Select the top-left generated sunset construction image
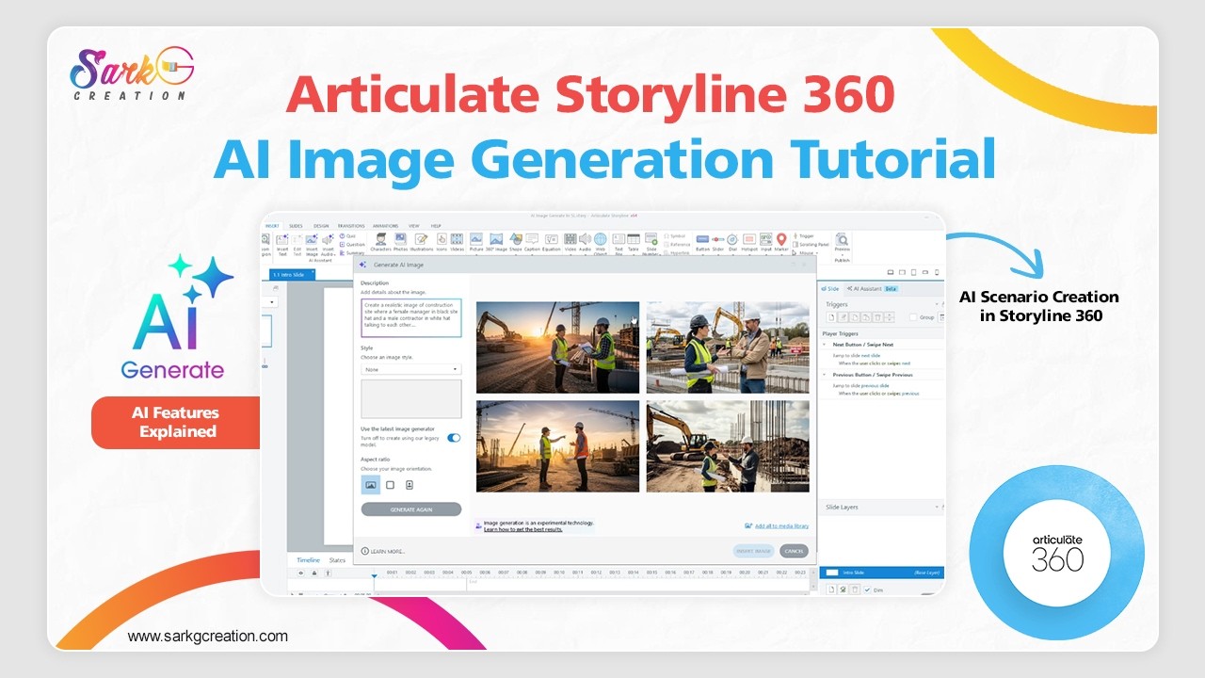1205x678 pixels. pyautogui.click(x=557, y=347)
